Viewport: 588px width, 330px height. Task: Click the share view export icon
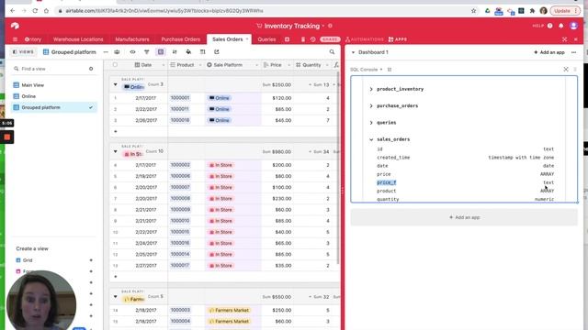click(217, 52)
